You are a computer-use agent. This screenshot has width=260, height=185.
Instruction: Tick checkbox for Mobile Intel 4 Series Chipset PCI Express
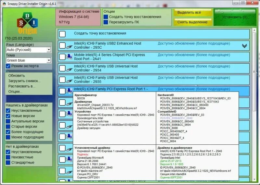pyautogui.click(x=62, y=57)
